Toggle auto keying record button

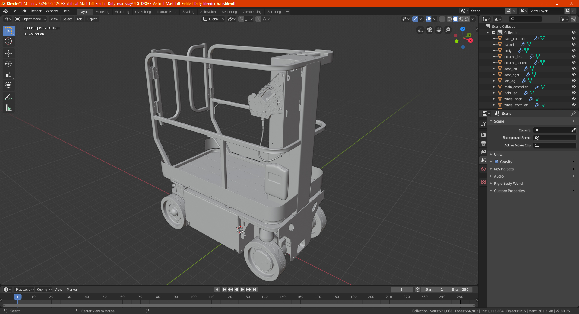(x=217, y=290)
